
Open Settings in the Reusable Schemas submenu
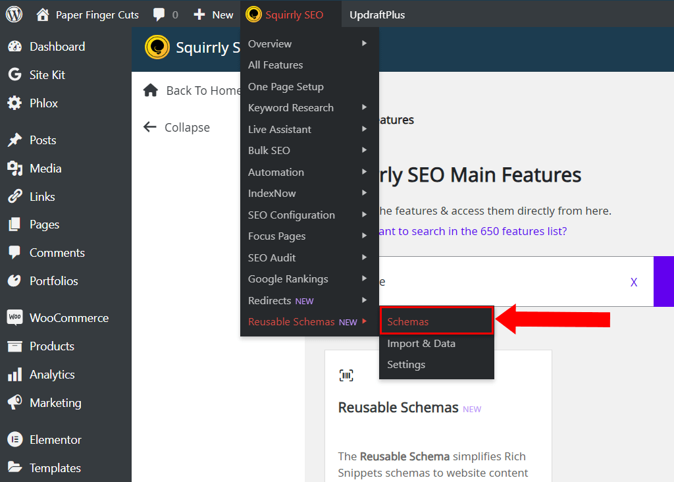[x=437, y=365]
